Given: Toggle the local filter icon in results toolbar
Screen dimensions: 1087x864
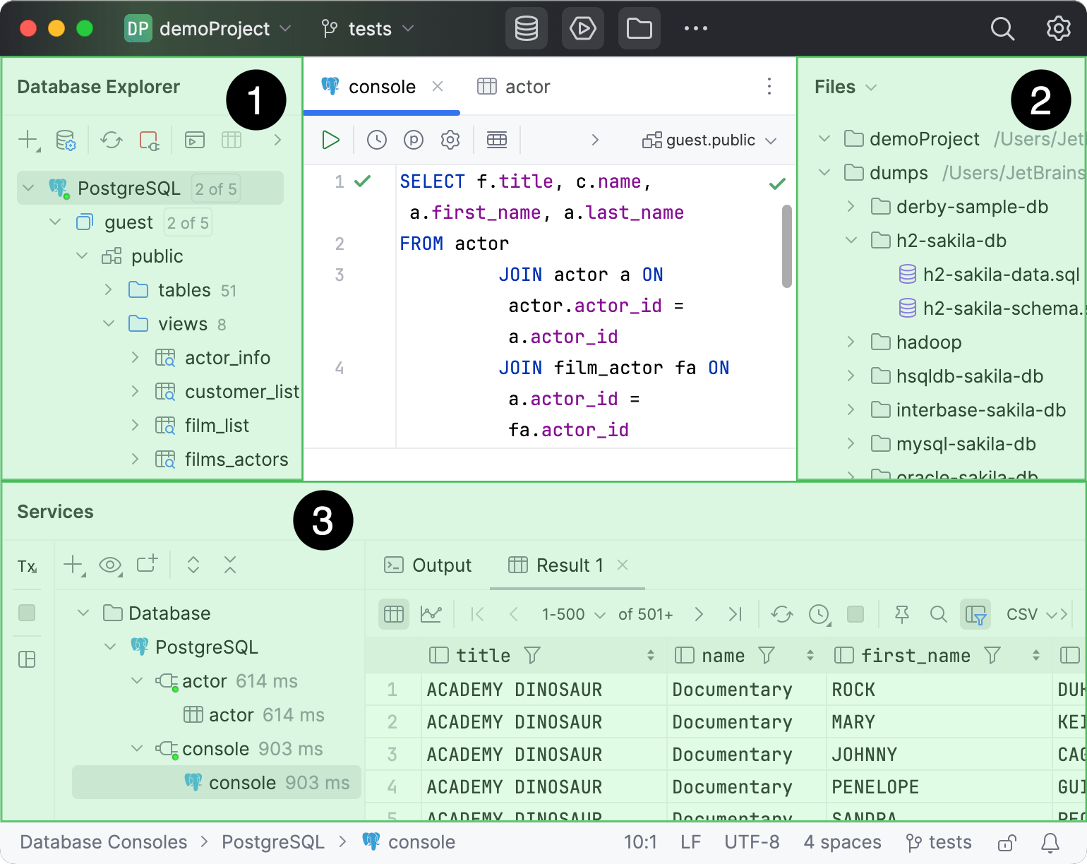Looking at the screenshot, I should click(975, 614).
